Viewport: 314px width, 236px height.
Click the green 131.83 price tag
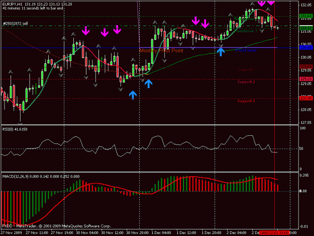[x=306, y=16]
